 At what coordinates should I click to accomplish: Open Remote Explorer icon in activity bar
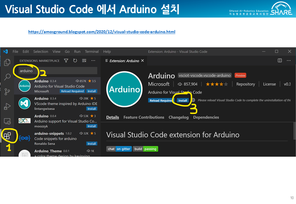pyautogui.click(x=7, y=121)
